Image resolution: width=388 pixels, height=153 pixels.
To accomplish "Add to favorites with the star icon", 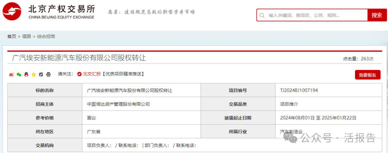I will 34,75.
